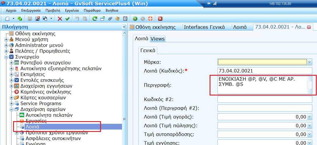This screenshot has width=317, height=145.
Task: Expand the Μενού χρήστη tree node
Action: pos(6,40)
